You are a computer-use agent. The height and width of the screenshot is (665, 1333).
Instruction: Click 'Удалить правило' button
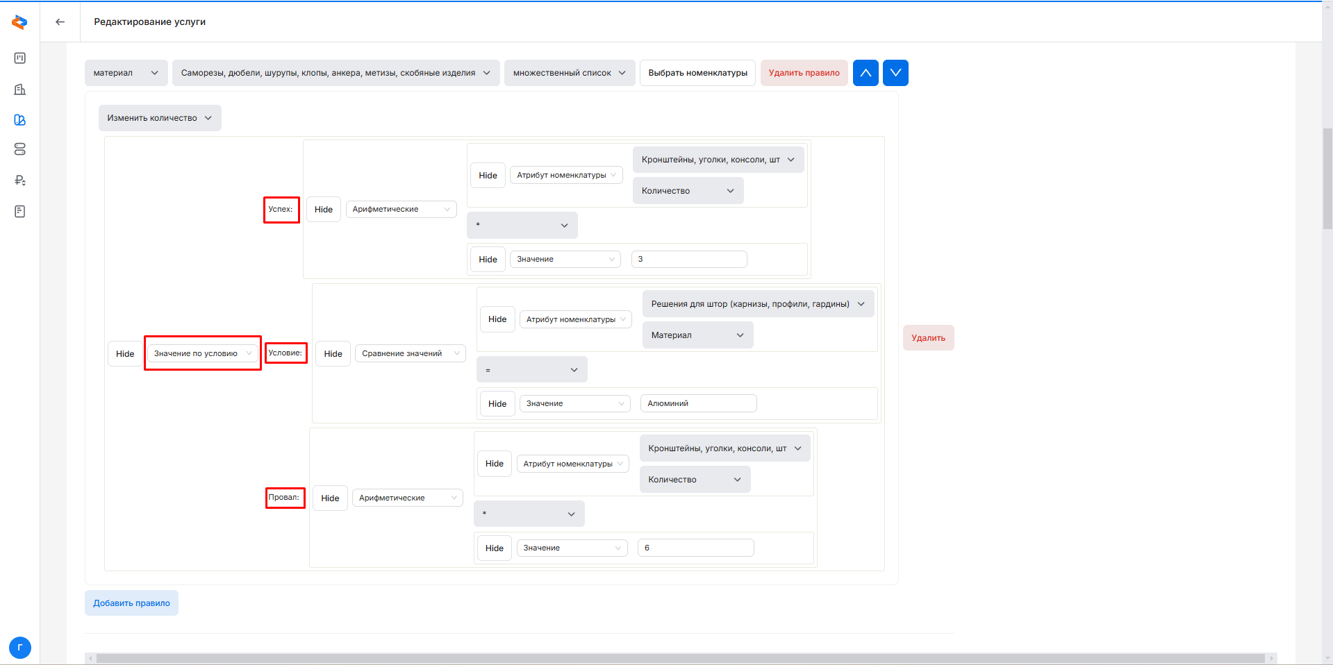[x=804, y=73]
